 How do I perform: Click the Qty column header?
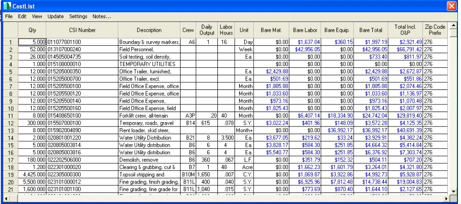[x=32, y=30]
